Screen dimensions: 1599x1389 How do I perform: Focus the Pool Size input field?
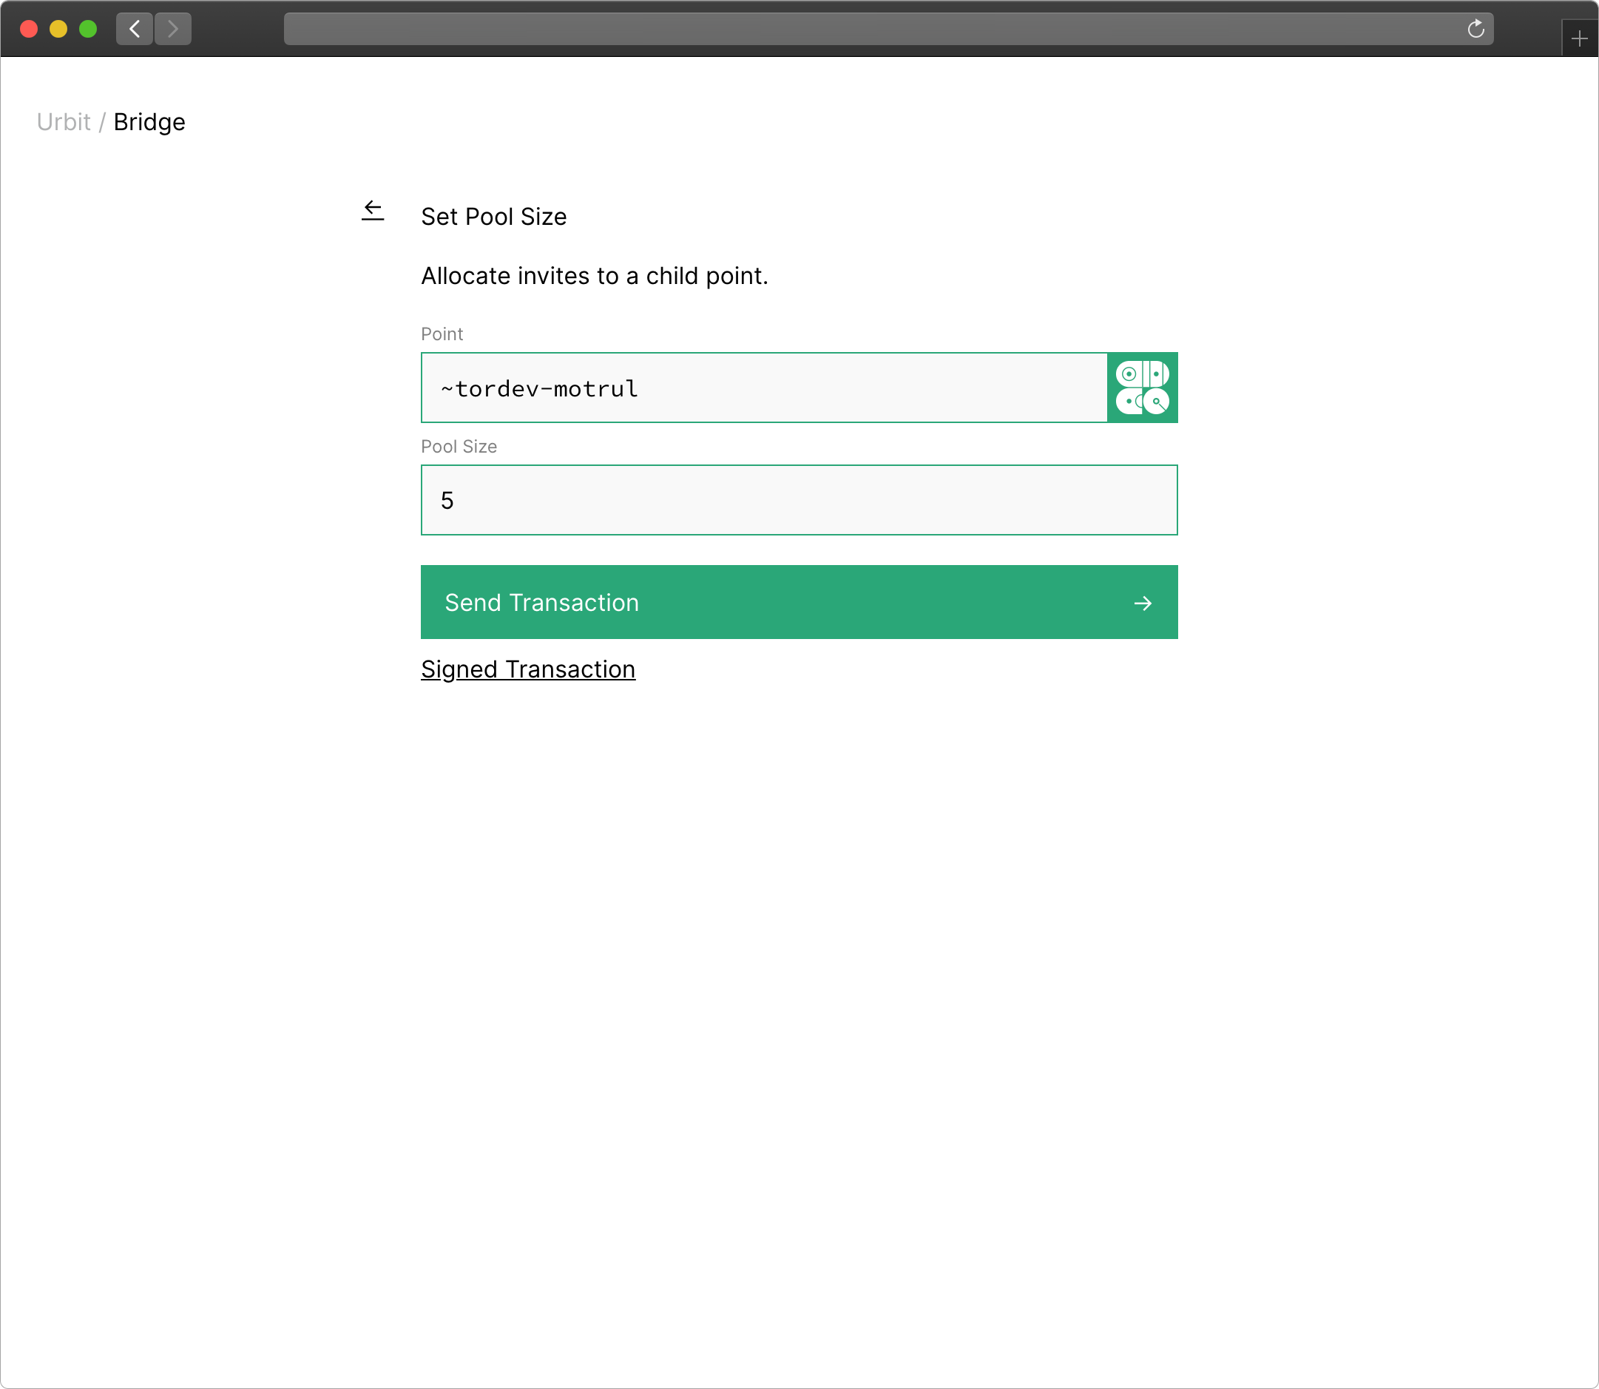tap(798, 500)
